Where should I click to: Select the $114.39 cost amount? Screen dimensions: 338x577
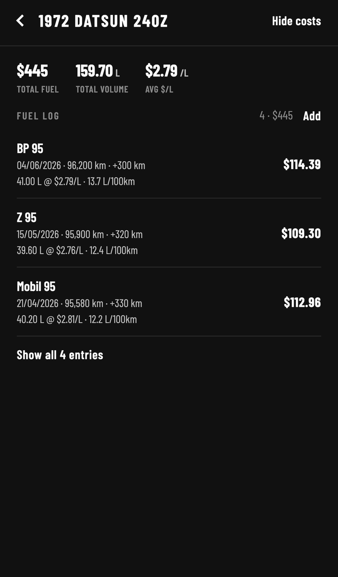(302, 164)
